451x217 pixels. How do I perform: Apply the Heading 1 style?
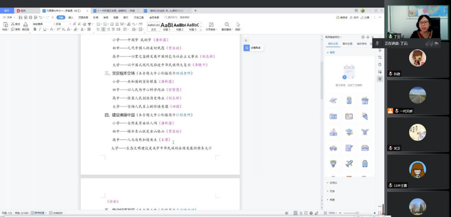click(x=167, y=26)
